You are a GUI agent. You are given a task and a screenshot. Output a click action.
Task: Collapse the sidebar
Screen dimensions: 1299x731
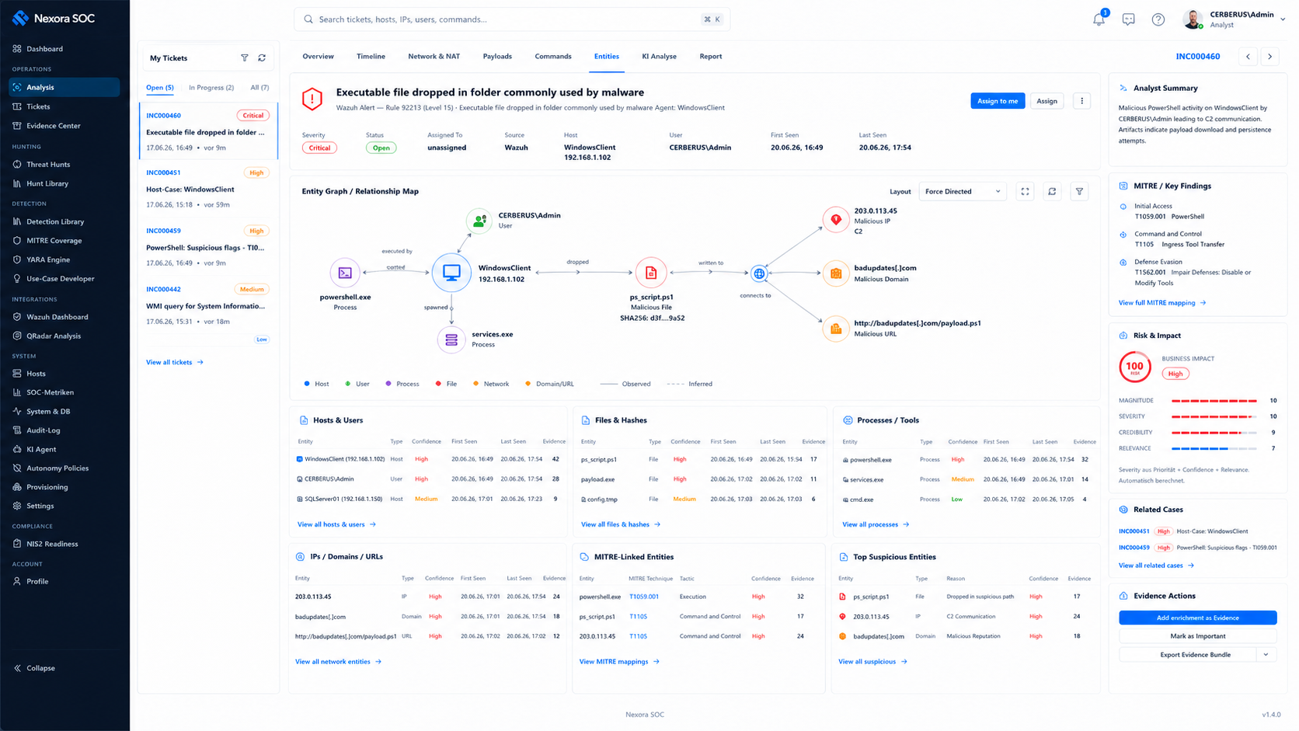tap(35, 668)
